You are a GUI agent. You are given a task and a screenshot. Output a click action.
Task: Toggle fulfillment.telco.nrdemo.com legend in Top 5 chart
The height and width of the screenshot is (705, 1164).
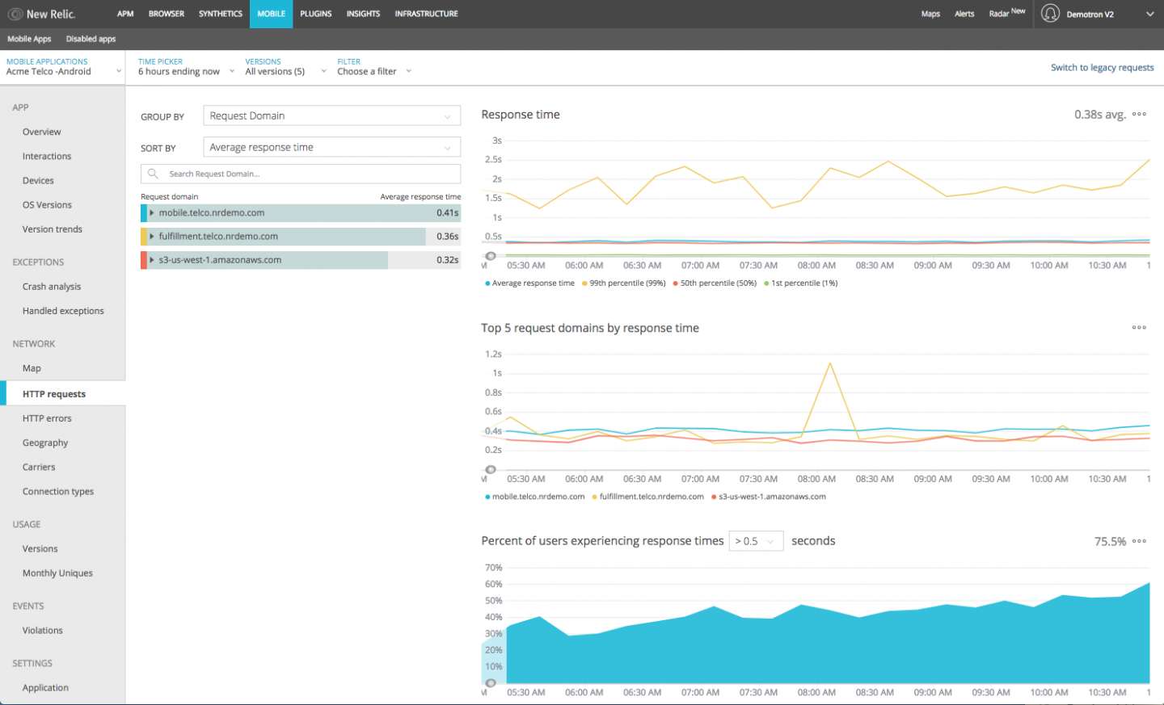tap(647, 497)
